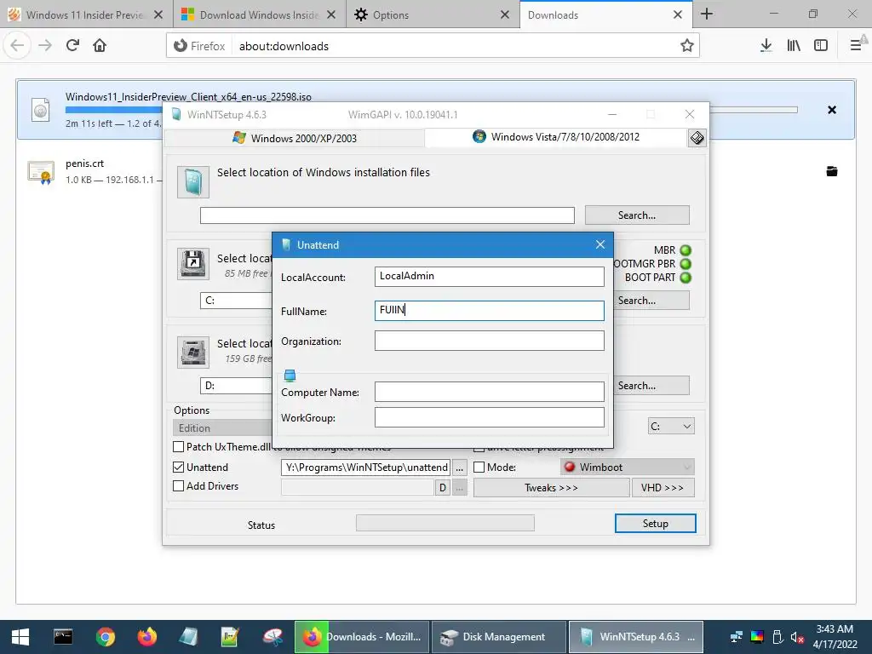Click Search for installation files location
This screenshot has height=654, width=872.
coord(637,215)
